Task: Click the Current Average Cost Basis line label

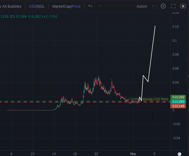Action: coord(149,98)
